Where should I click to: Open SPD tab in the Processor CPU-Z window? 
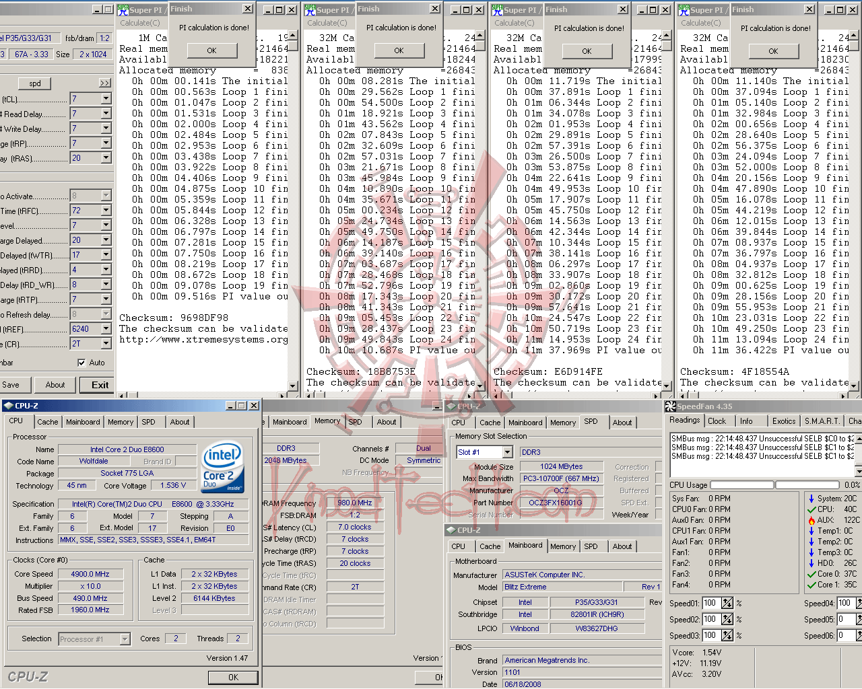148,422
